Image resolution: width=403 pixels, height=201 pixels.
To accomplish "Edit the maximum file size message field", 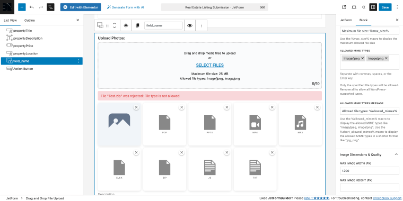I will (x=370, y=31).
